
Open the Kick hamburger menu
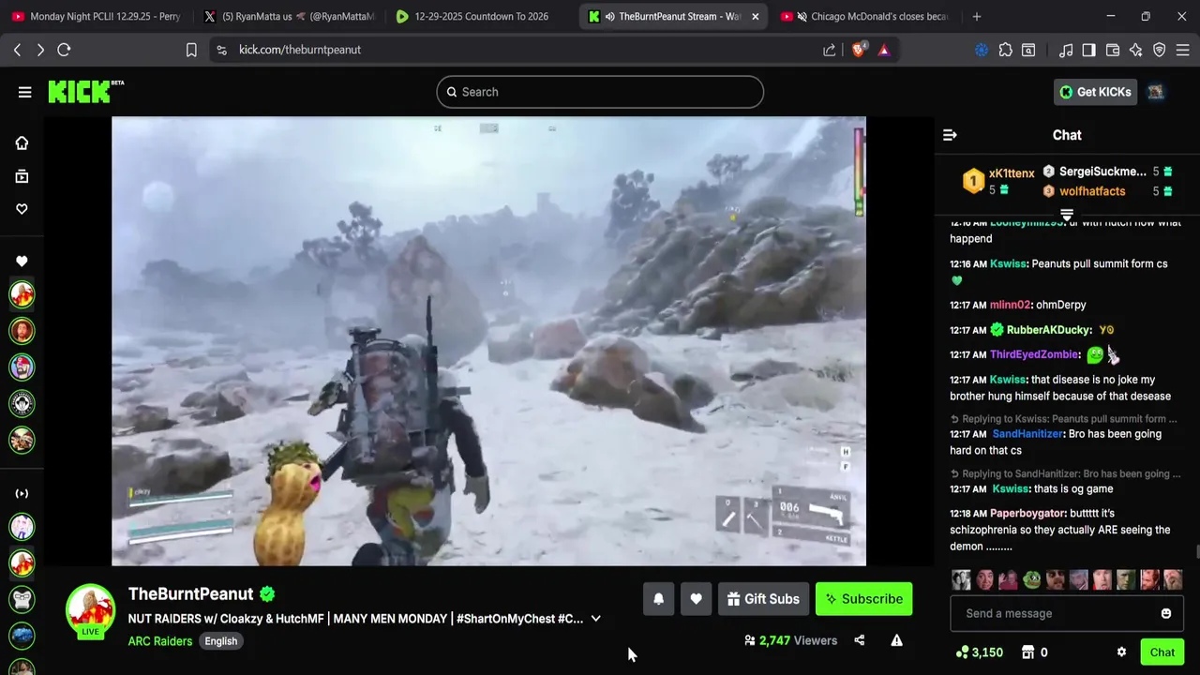point(24,92)
